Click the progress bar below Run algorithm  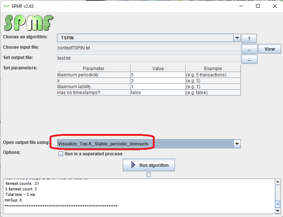[x=149, y=175]
